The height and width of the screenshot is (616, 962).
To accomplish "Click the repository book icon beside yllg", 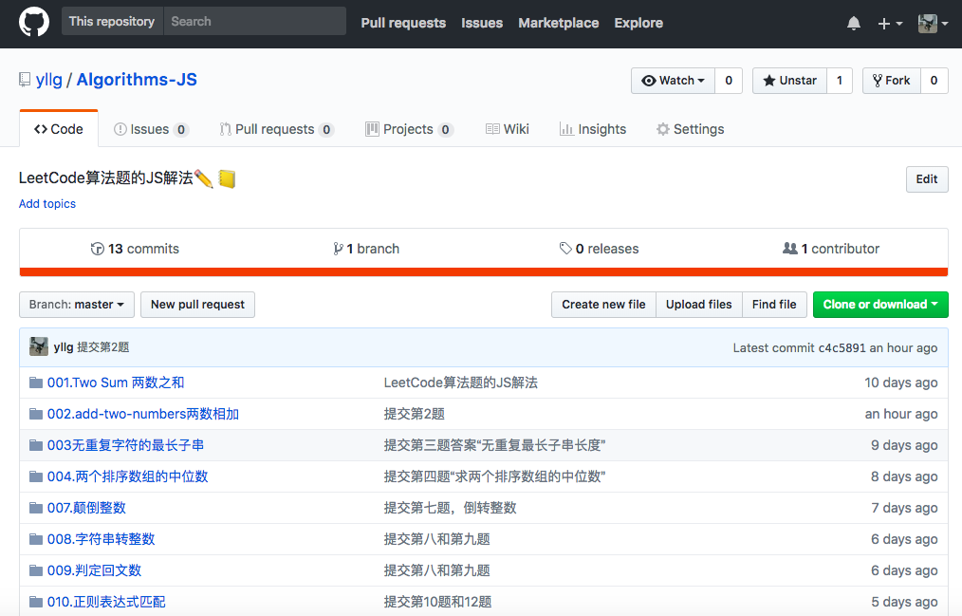I will click(25, 80).
